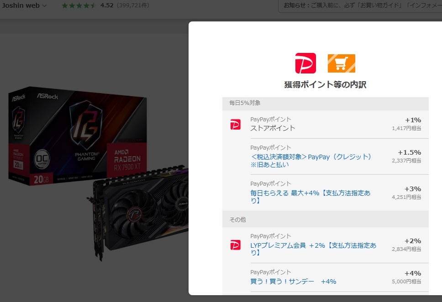The height and width of the screenshot is (302, 442).
Task: Open the 税込決済額対象 PayPay(クレジット) link
Action: [310, 160]
